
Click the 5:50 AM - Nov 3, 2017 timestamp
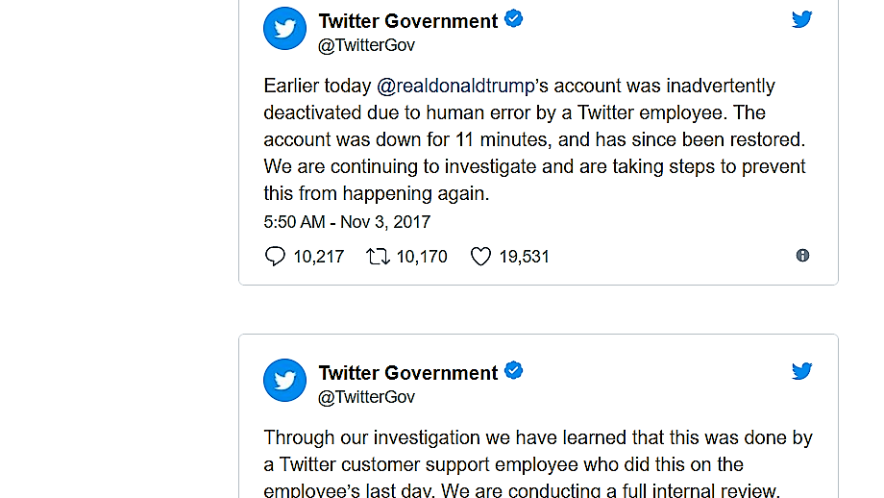coord(347,222)
